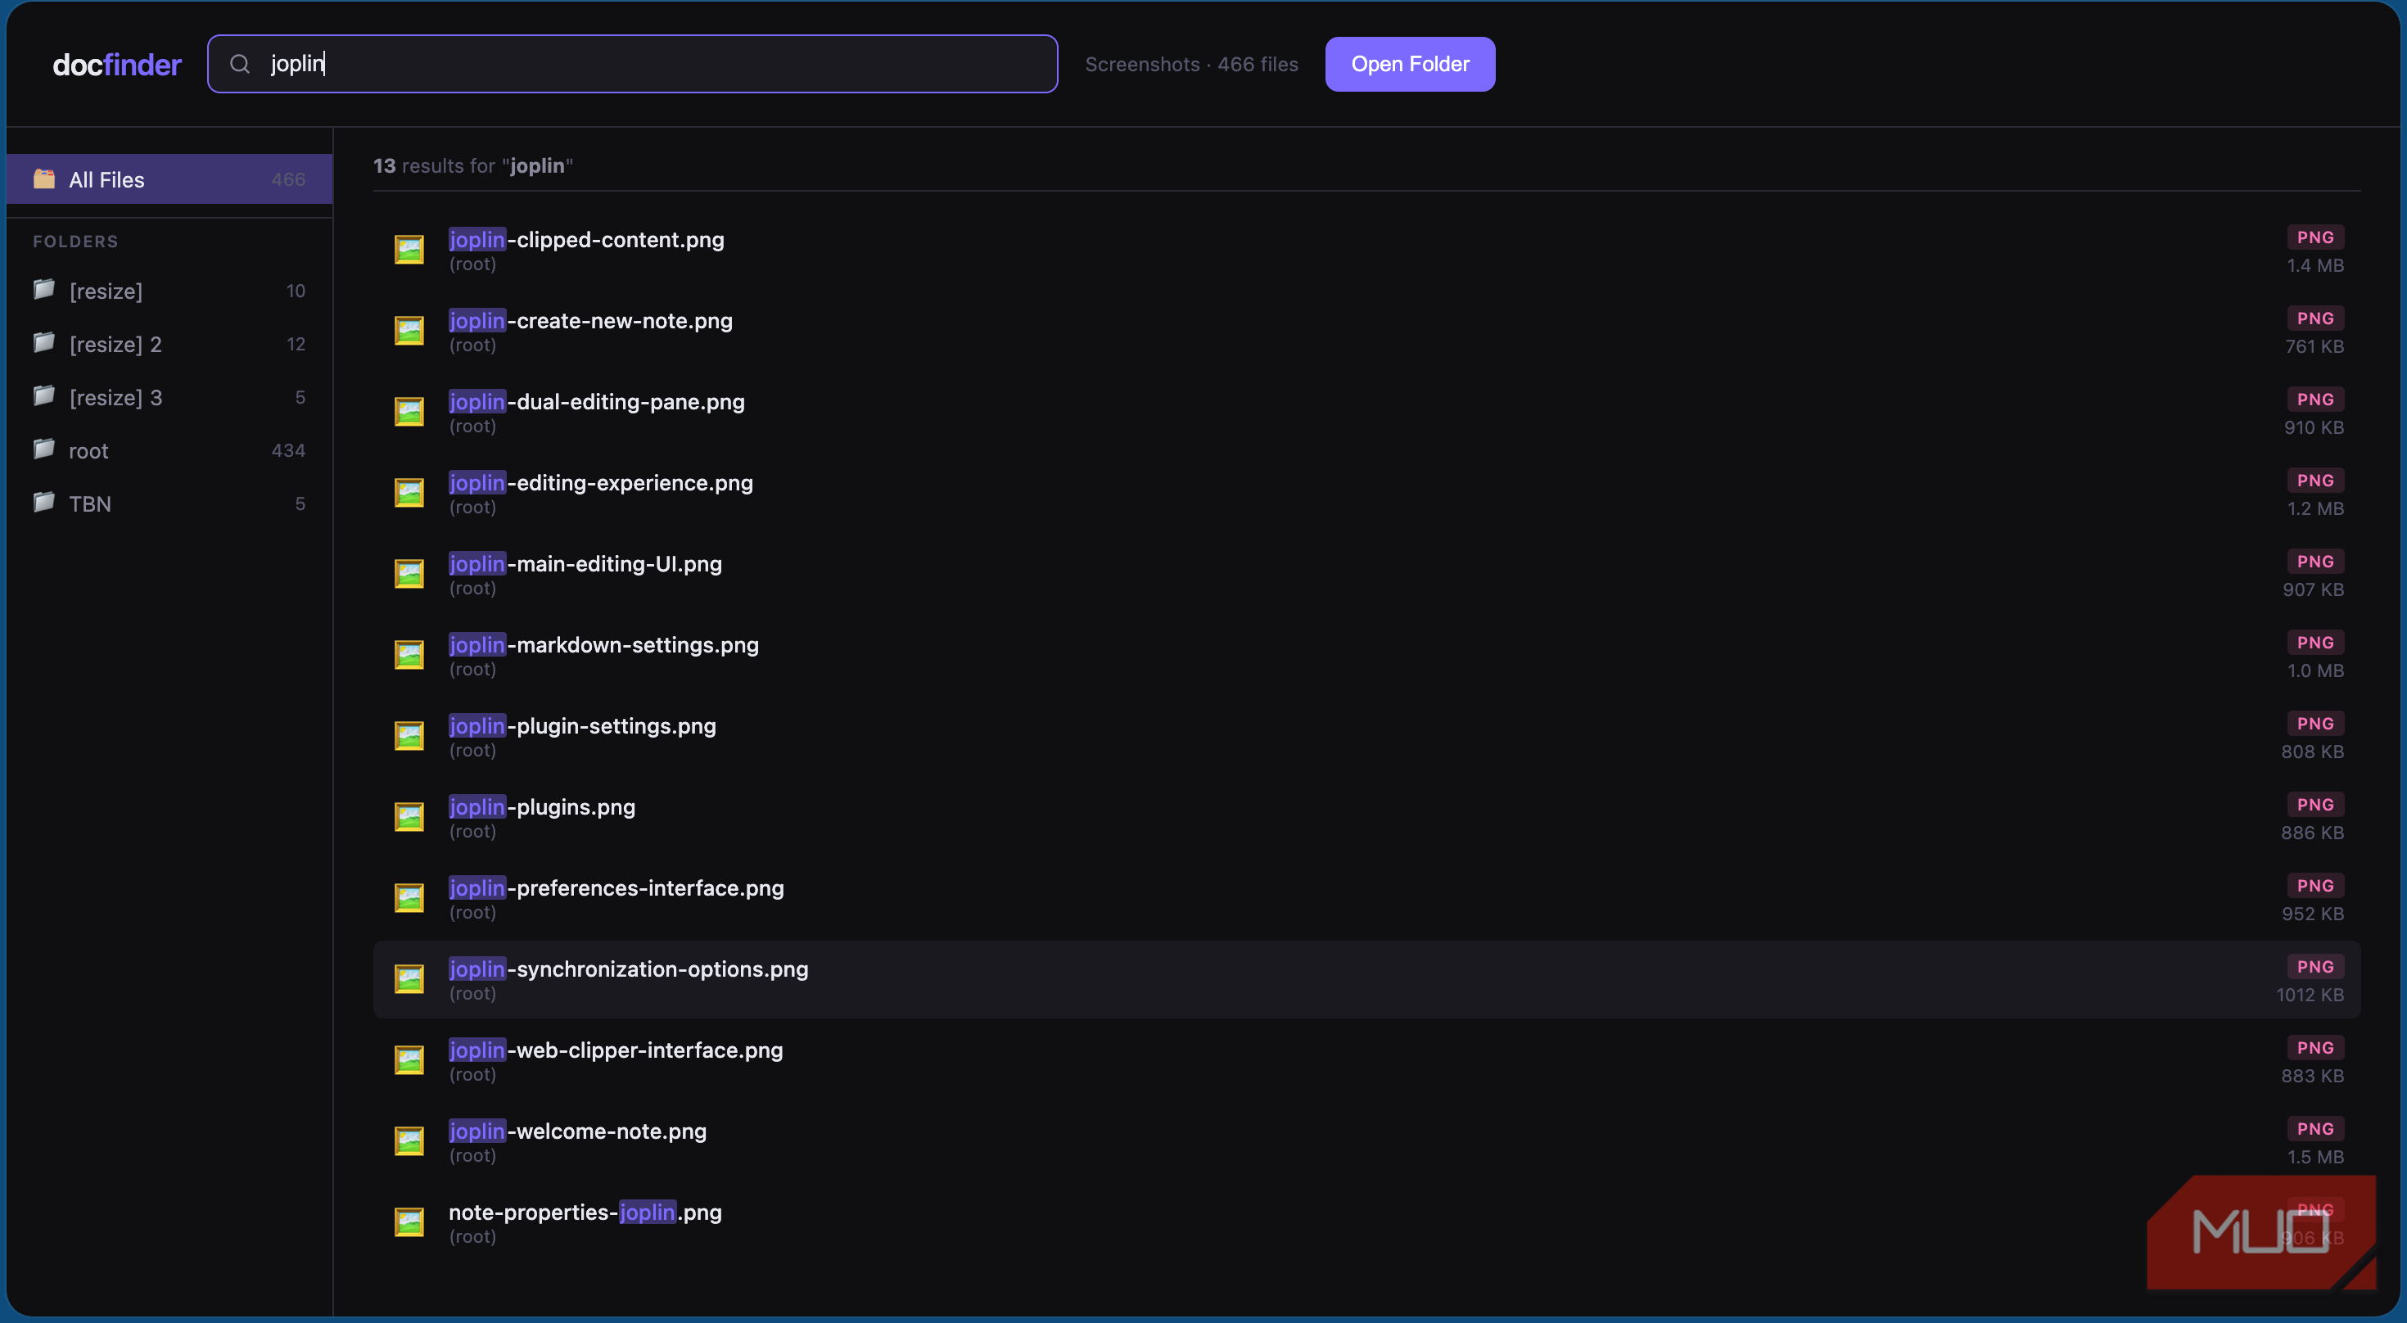Click the image icon for joplin-synchronization-options.png

point(409,979)
